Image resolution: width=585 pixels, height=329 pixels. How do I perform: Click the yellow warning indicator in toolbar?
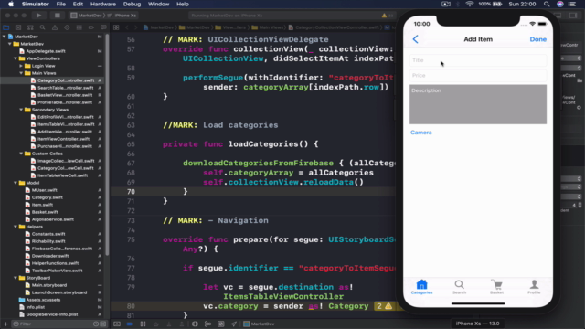tap(384, 16)
